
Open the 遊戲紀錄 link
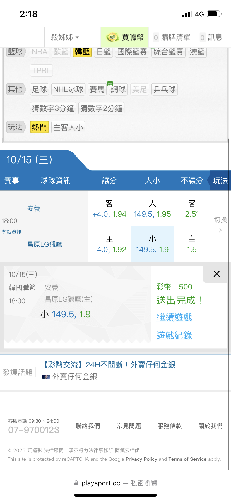[174, 335]
